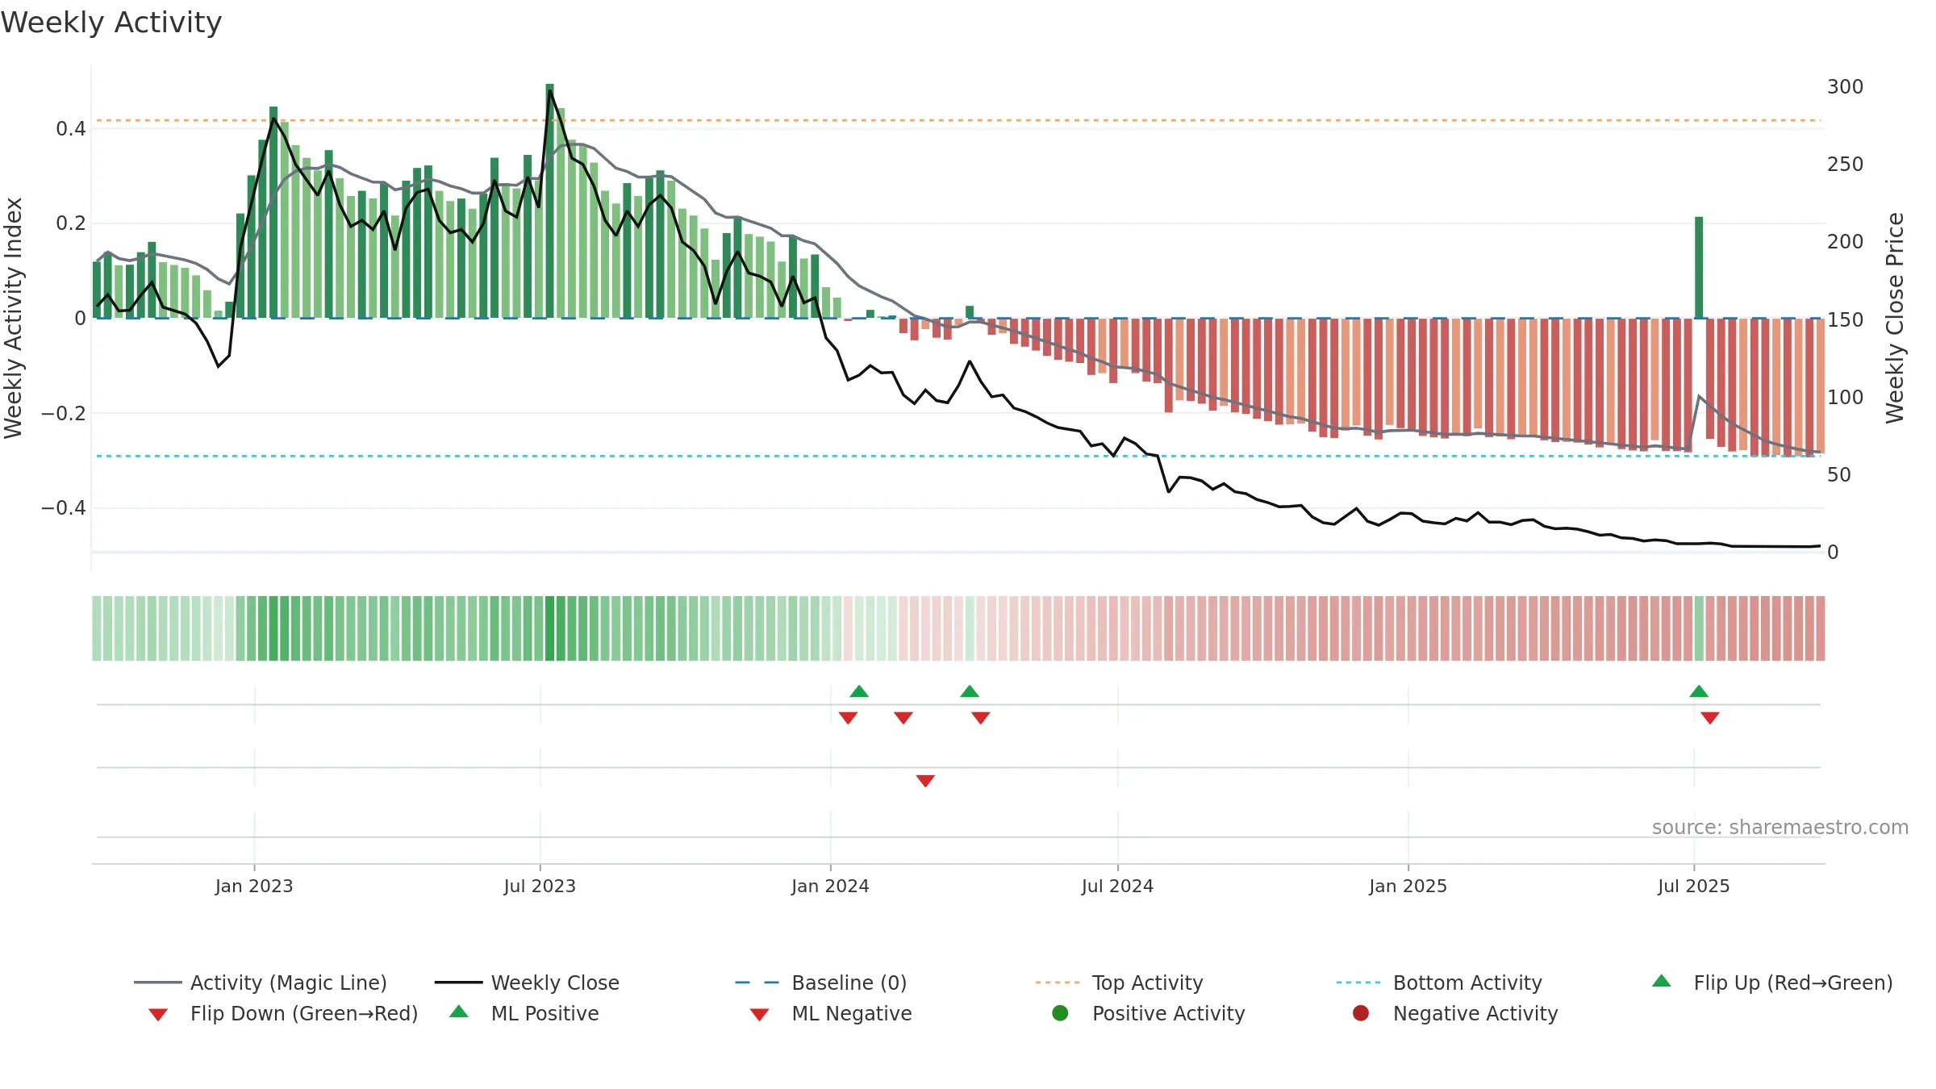This screenshot has width=1936, height=1089.
Task: Click the source: sharemaestro.com text
Action: (x=1780, y=827)
